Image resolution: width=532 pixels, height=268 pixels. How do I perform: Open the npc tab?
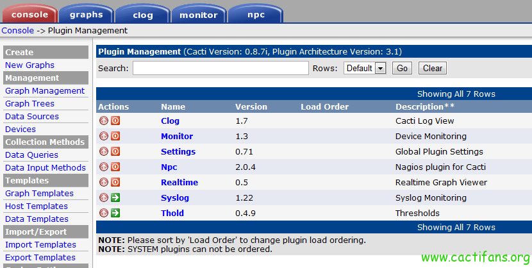pyautogui.click(x=256, y=14)
